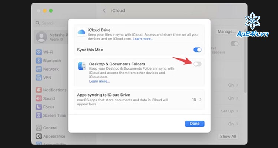This screenshot has height=148, width=278.
Task: Click the Show All button in the background window
Action: (228, 137)
